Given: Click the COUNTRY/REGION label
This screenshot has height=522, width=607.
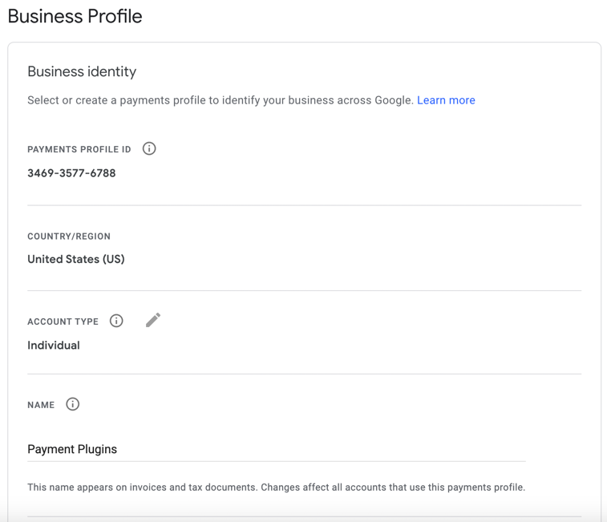Looking at the screenshot, I should [69, 237].
